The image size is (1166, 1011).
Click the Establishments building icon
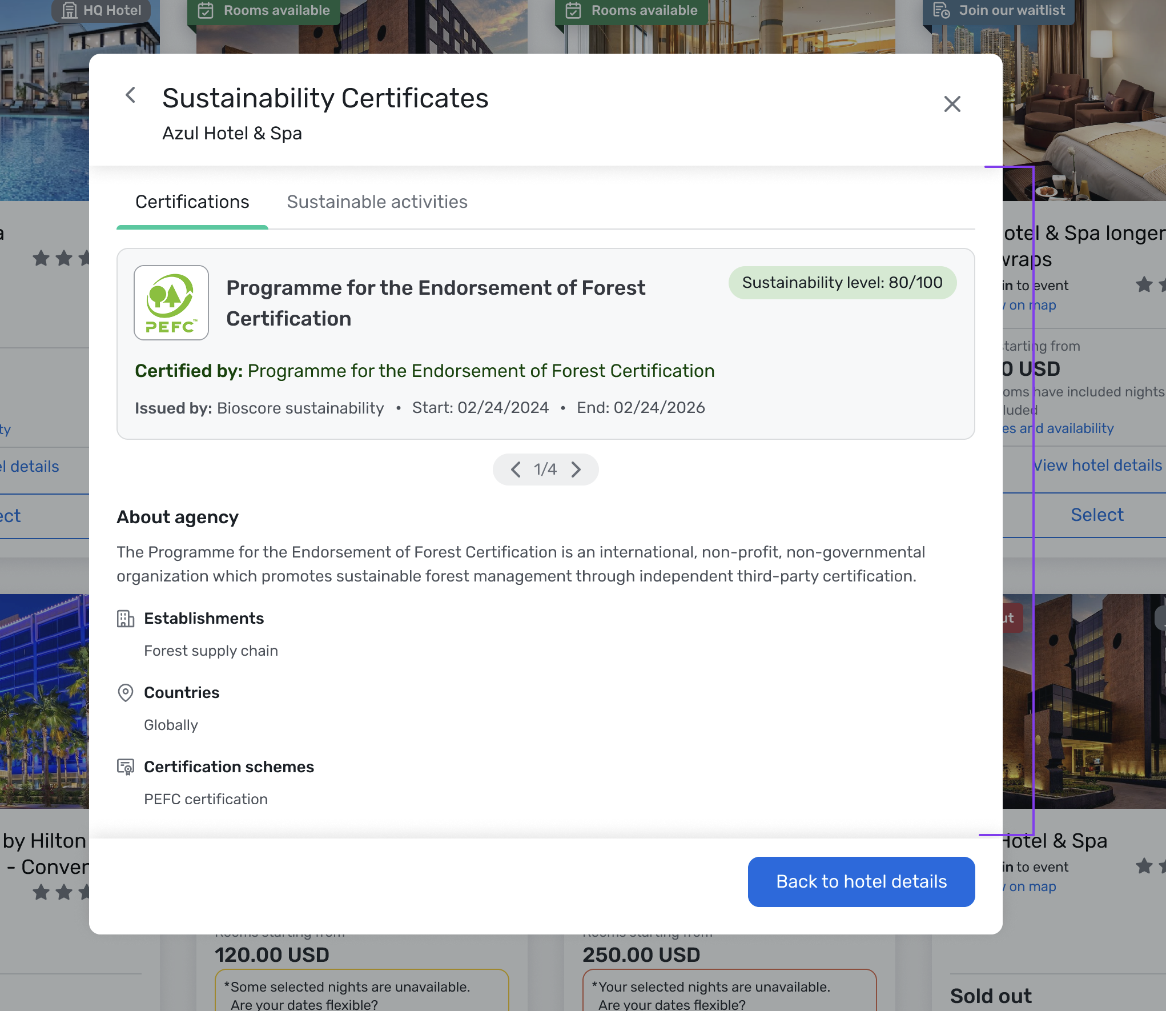point(126,619)
